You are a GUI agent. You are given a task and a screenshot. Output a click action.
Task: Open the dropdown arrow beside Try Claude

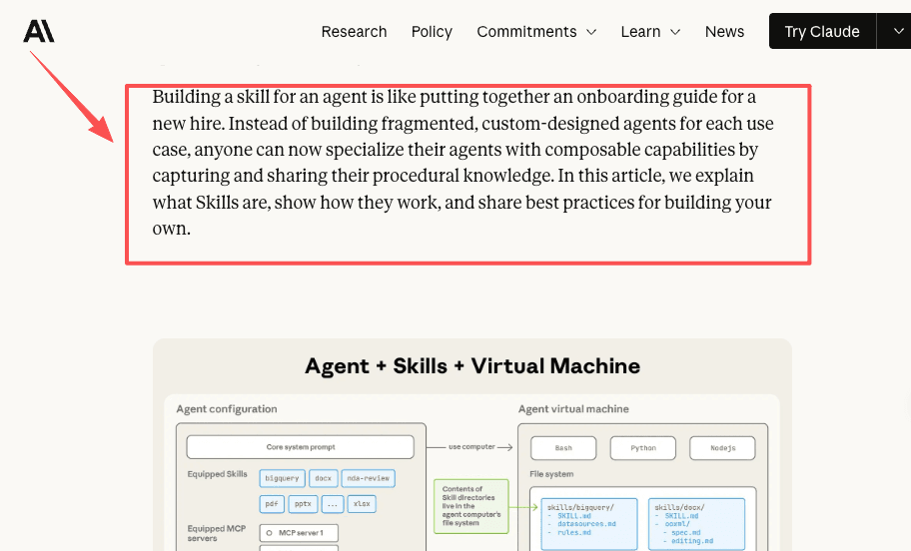pyautogui.click(x=898, y=31)
